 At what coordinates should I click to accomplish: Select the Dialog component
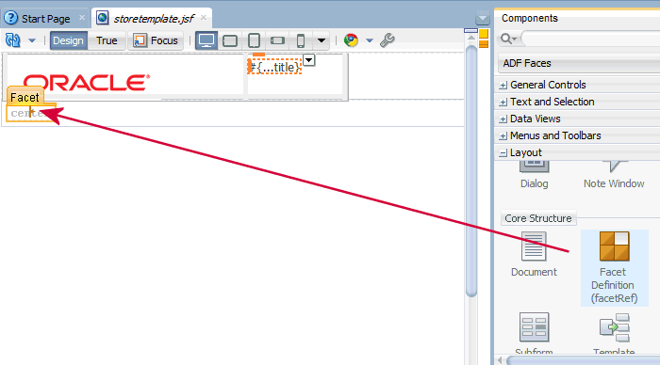click(535, 174)
